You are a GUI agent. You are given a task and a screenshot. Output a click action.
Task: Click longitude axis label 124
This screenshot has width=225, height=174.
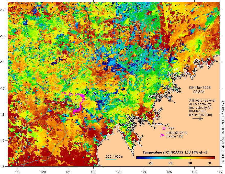click(144, 172)
